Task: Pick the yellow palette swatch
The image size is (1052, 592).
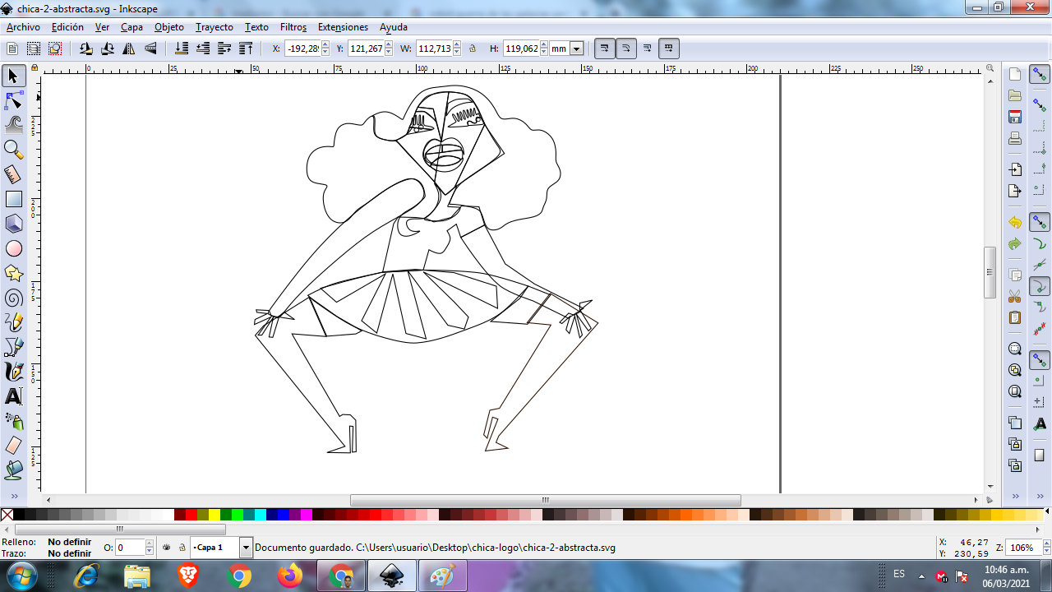Action: [x=214, y=515]
